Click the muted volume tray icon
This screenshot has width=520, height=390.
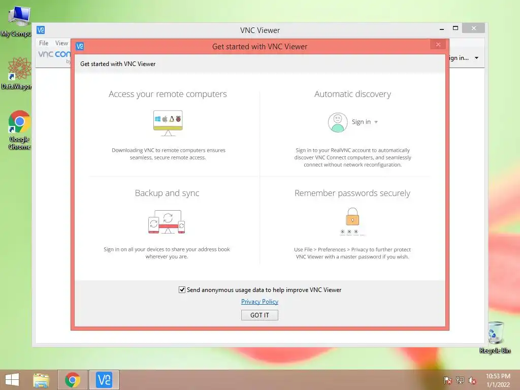point(472,380)
